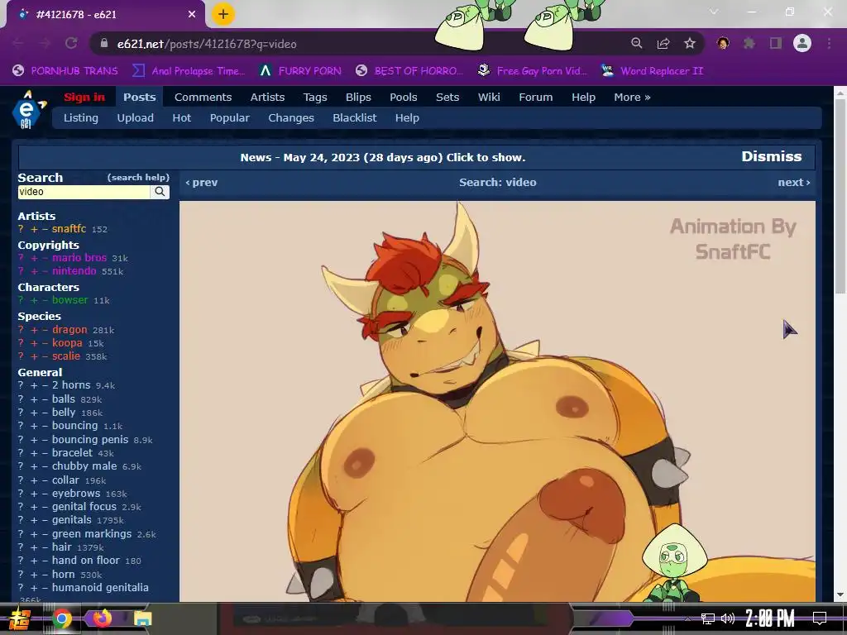Viewport: 847px width, 635px height.
Task: View the Hot posts link
Action: pyautogui.click(x=181, y=117)
